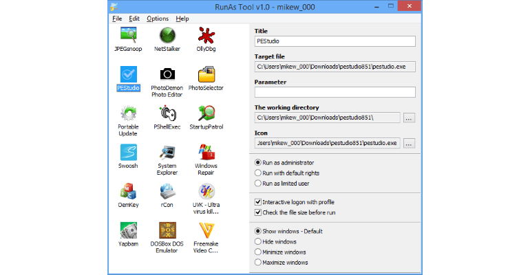Select the DOSBox DOS Emulator icon

[167, 231]
